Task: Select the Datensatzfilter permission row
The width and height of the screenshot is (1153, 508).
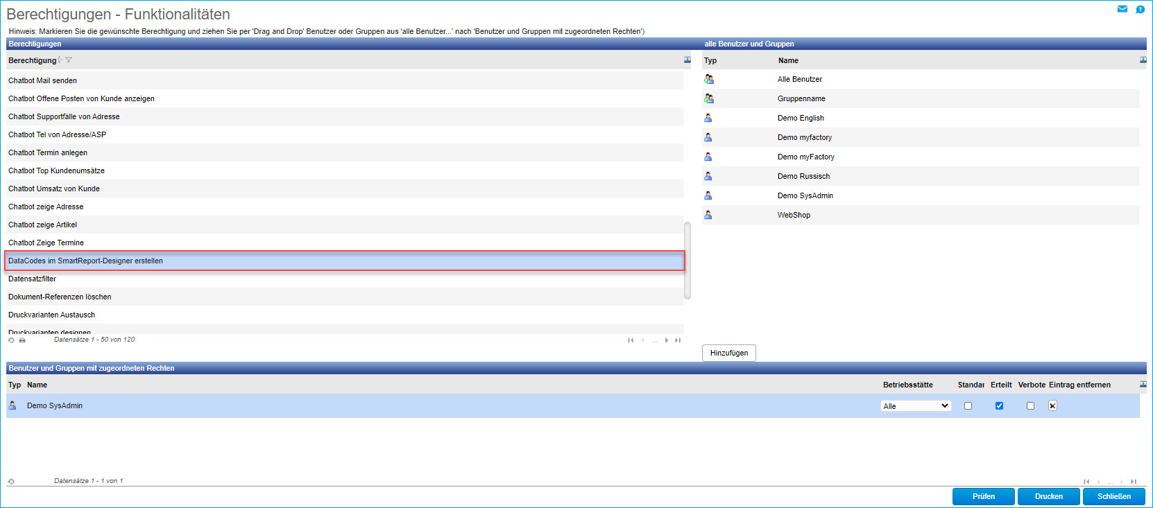Action: point(32,279)
